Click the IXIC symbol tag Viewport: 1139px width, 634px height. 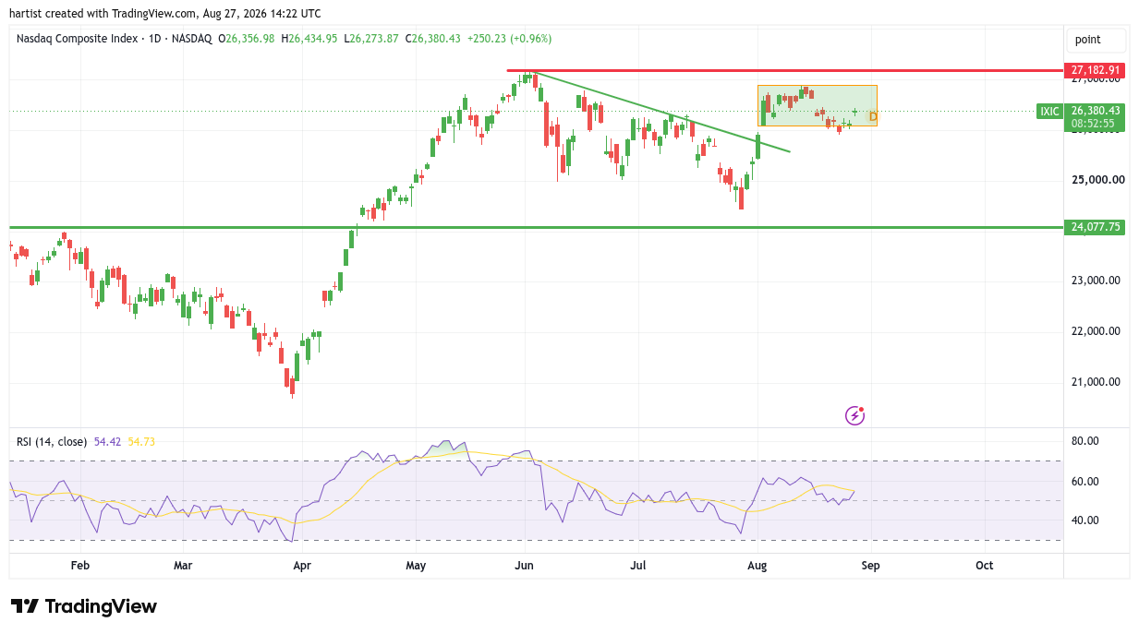1049,112
